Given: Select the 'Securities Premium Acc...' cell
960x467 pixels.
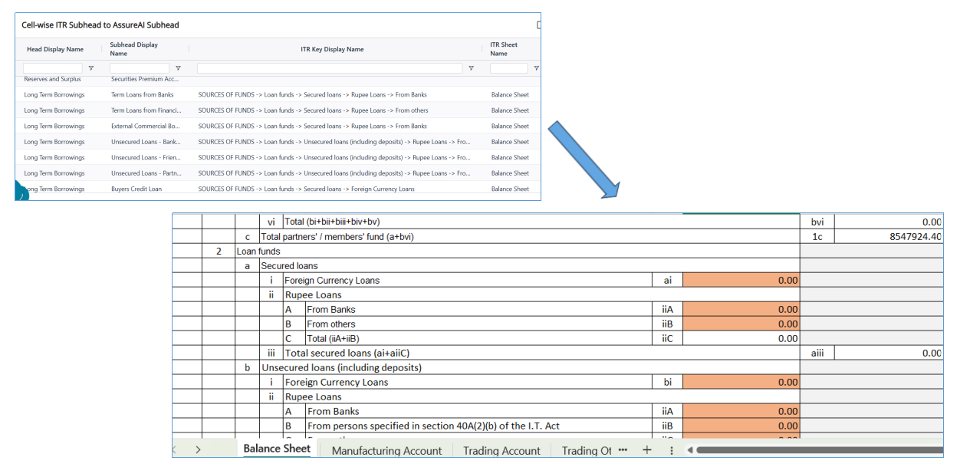Looking at the screenshot, I should tap(145, 79).
